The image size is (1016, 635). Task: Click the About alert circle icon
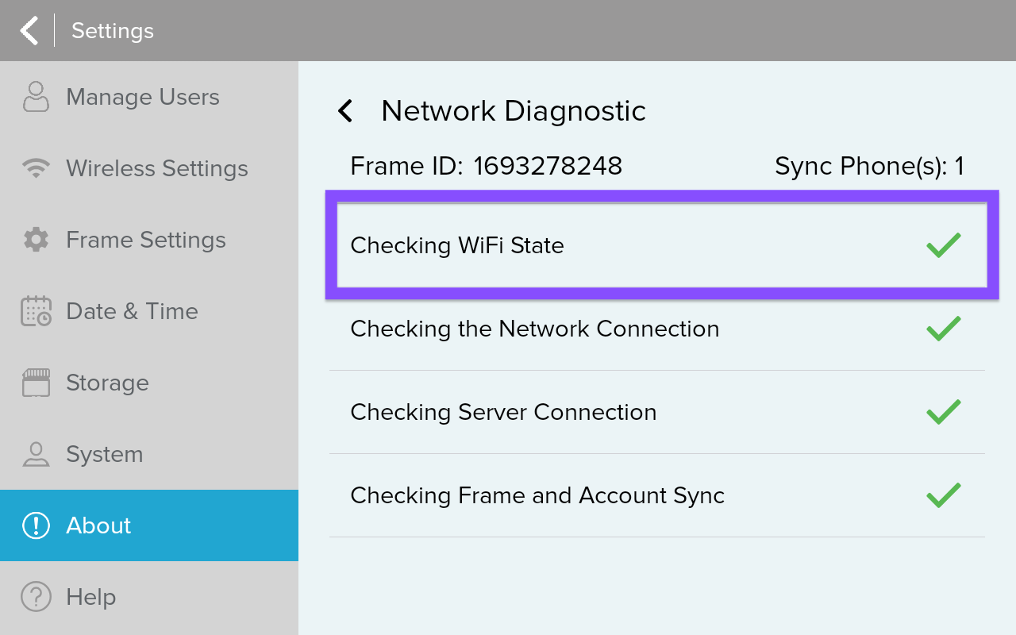click(x=36, y=525)
